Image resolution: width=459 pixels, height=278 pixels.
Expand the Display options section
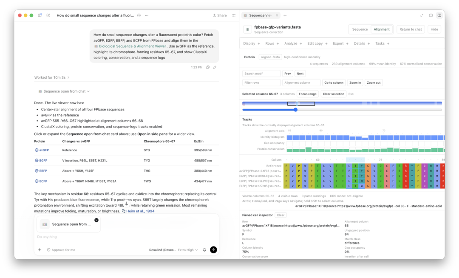[252, 44]
